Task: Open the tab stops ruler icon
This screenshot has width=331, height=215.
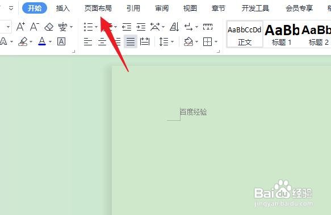Action: point(208,27)
